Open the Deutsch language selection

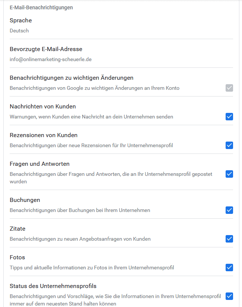pos(19,31)
